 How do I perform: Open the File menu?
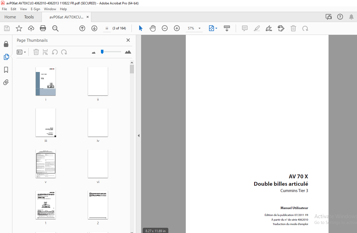pyautogui.click(x=4, y=9)
